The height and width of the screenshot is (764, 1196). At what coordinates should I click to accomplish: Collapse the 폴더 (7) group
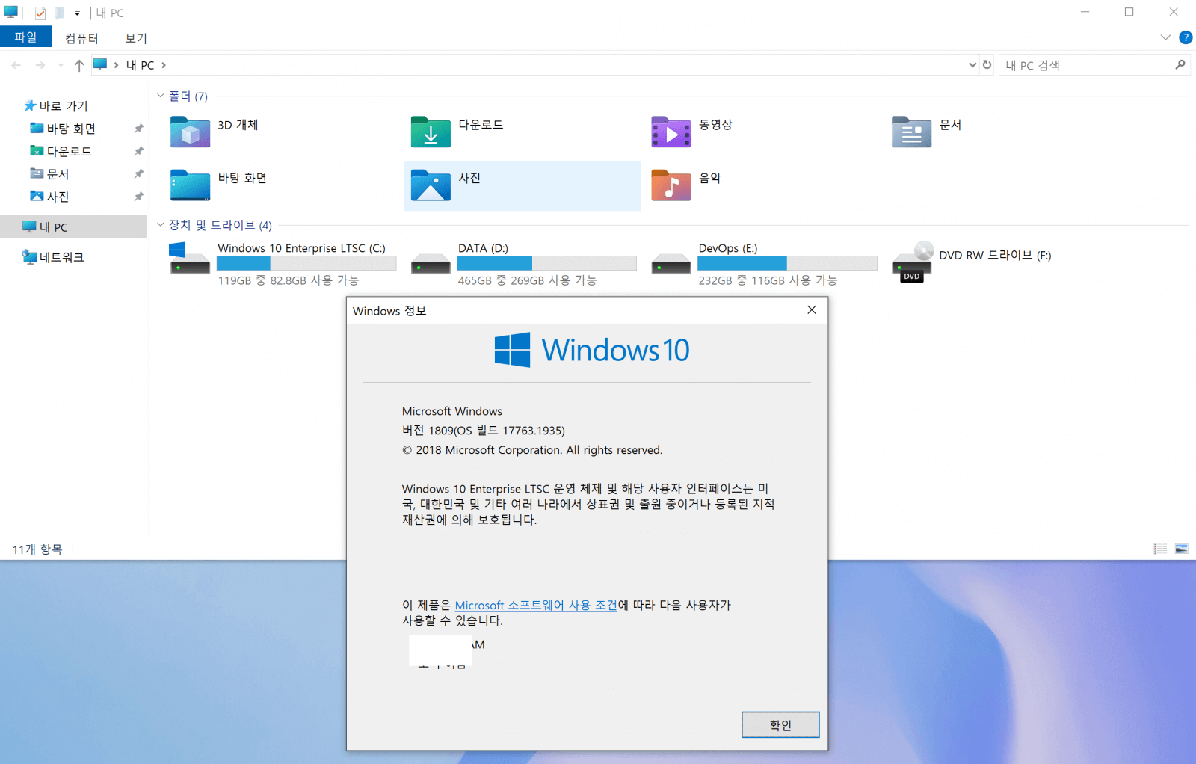click(160, 96)
